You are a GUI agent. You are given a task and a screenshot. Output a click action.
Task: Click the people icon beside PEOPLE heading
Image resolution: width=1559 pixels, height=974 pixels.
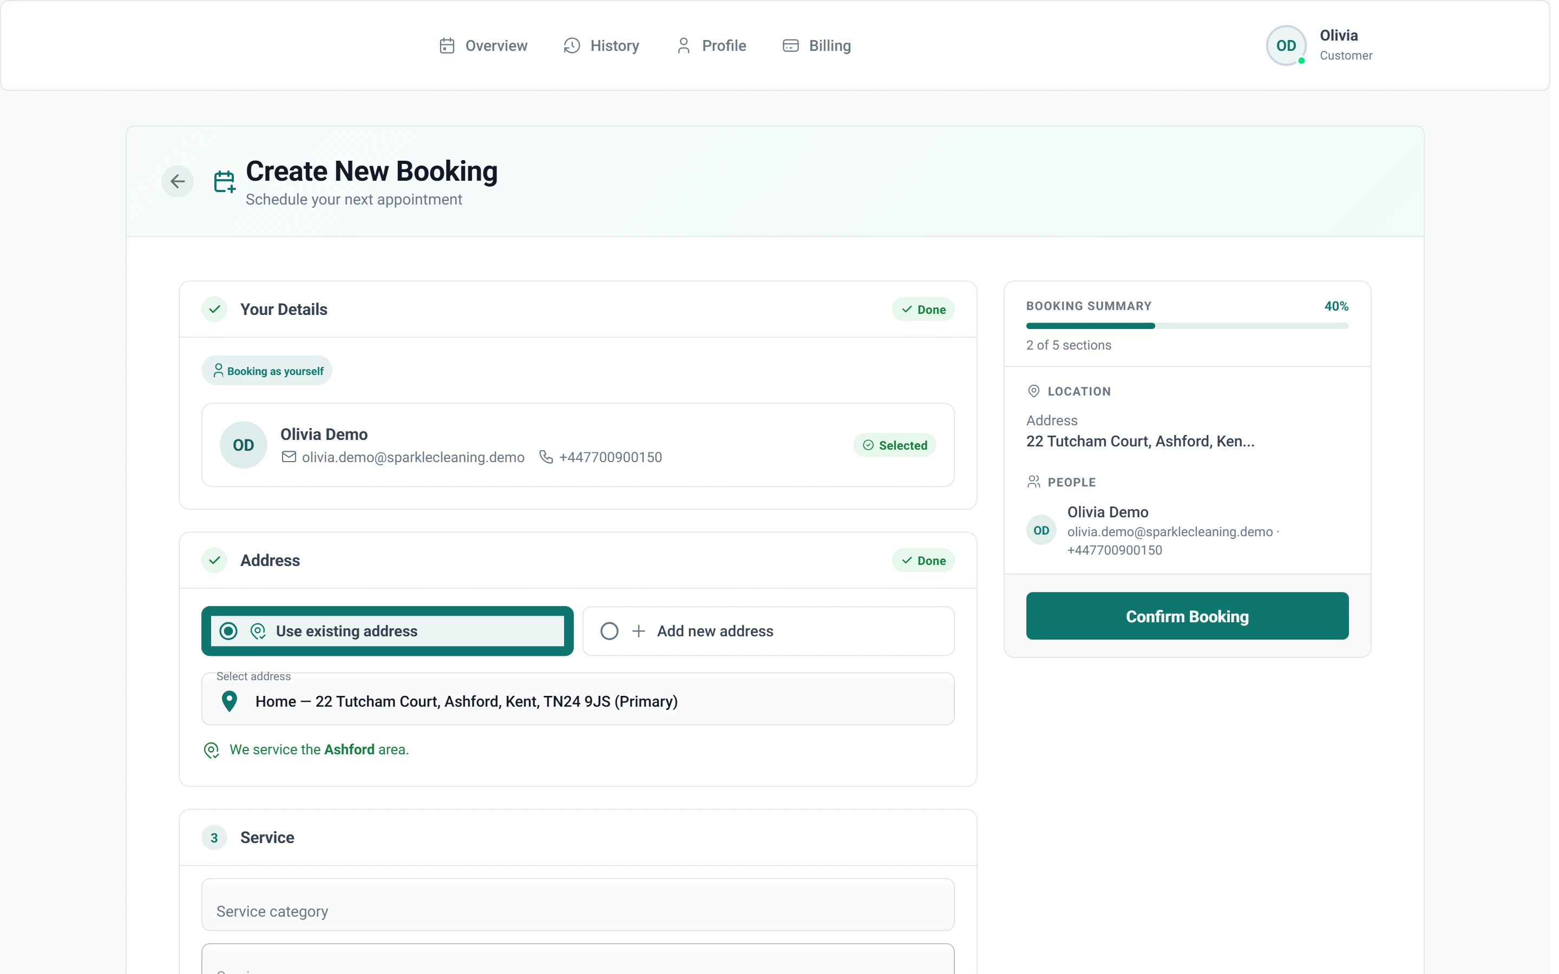[x=1034, y=483]
